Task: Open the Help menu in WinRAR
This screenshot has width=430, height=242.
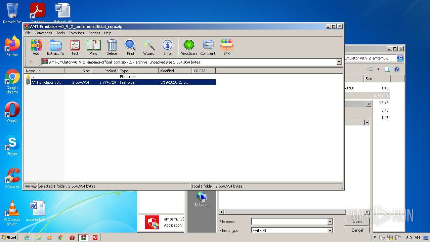Action: (107, 33)
